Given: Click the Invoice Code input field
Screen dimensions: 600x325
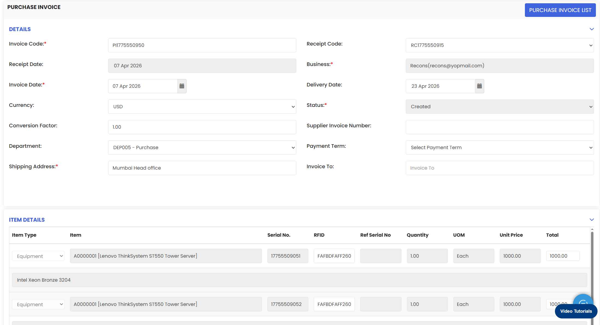Looking at the screenshot, I should point(202,45).
